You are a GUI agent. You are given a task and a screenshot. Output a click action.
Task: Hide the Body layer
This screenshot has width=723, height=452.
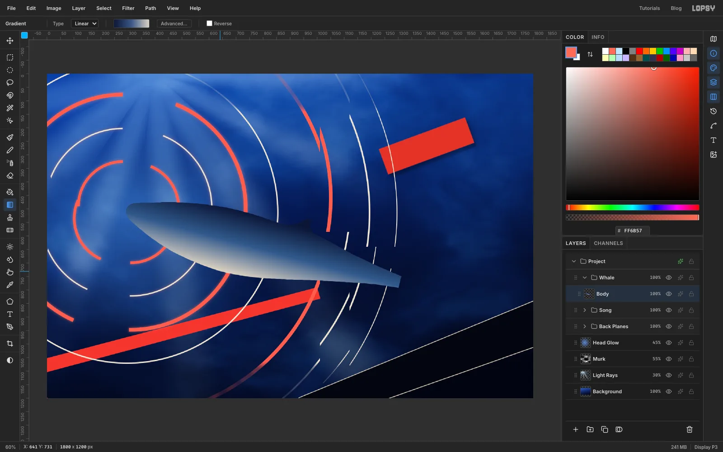coord(669,294)
